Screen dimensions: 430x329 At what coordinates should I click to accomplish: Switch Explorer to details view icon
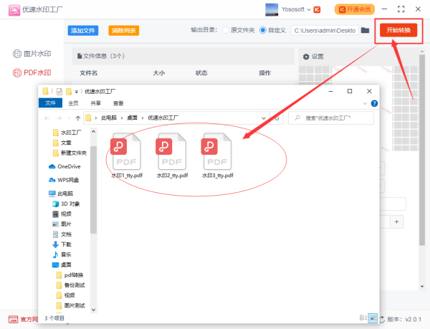(x=363, y=318)
